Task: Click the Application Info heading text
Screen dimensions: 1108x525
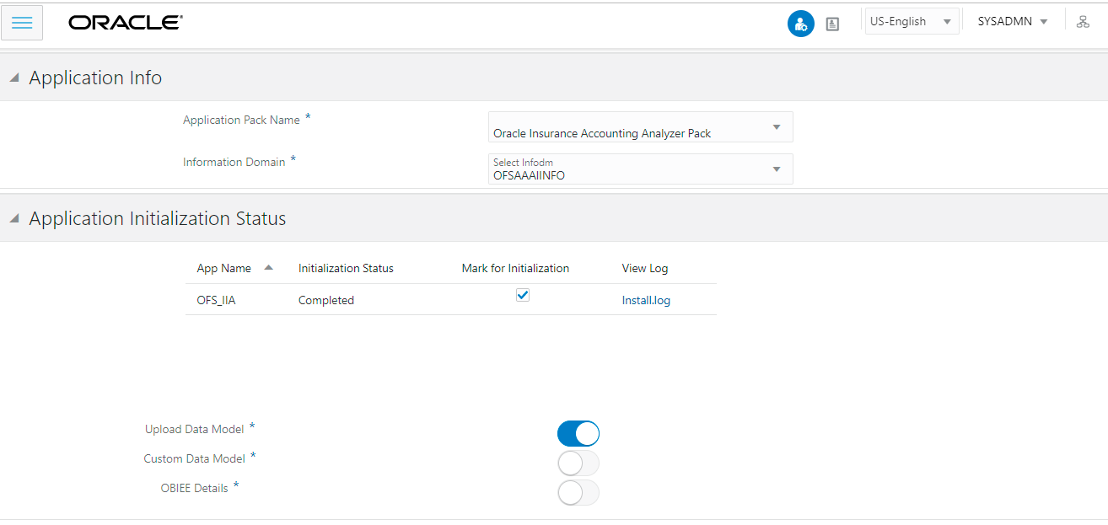Action: tap(95, 78)
